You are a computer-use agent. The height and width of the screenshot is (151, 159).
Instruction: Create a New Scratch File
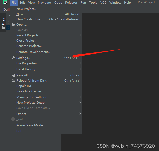pyautogui.click(x=46, y=19)
